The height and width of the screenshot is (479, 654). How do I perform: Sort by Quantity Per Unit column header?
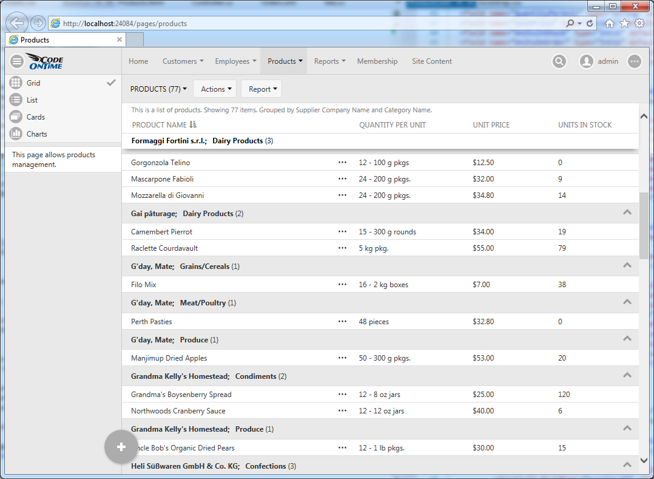click(x=392, y=124)
